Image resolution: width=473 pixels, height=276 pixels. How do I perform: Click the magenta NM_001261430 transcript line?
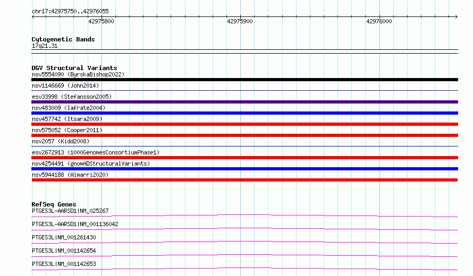click(244, 242)
